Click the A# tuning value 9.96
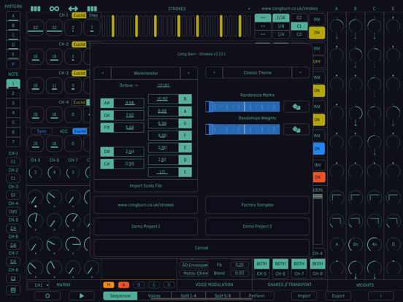This screenshot has height=302, width=403. pyautogui.click(x=129, y=104)
